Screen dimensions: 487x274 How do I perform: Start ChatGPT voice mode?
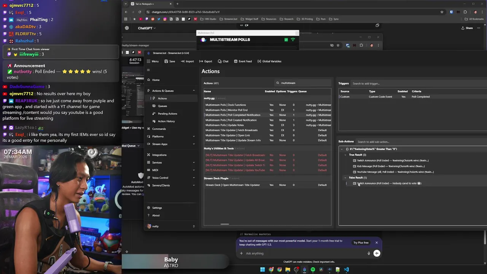coord(377,253)
